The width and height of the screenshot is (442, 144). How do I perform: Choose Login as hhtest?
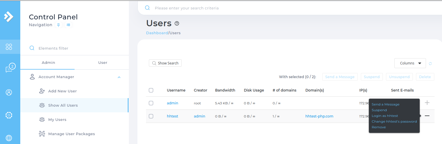385,116
